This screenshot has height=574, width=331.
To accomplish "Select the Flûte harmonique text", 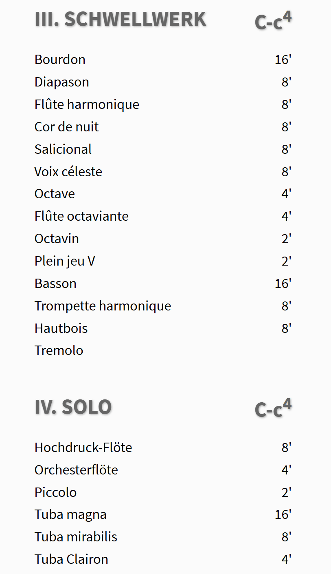I will [87, 104].
